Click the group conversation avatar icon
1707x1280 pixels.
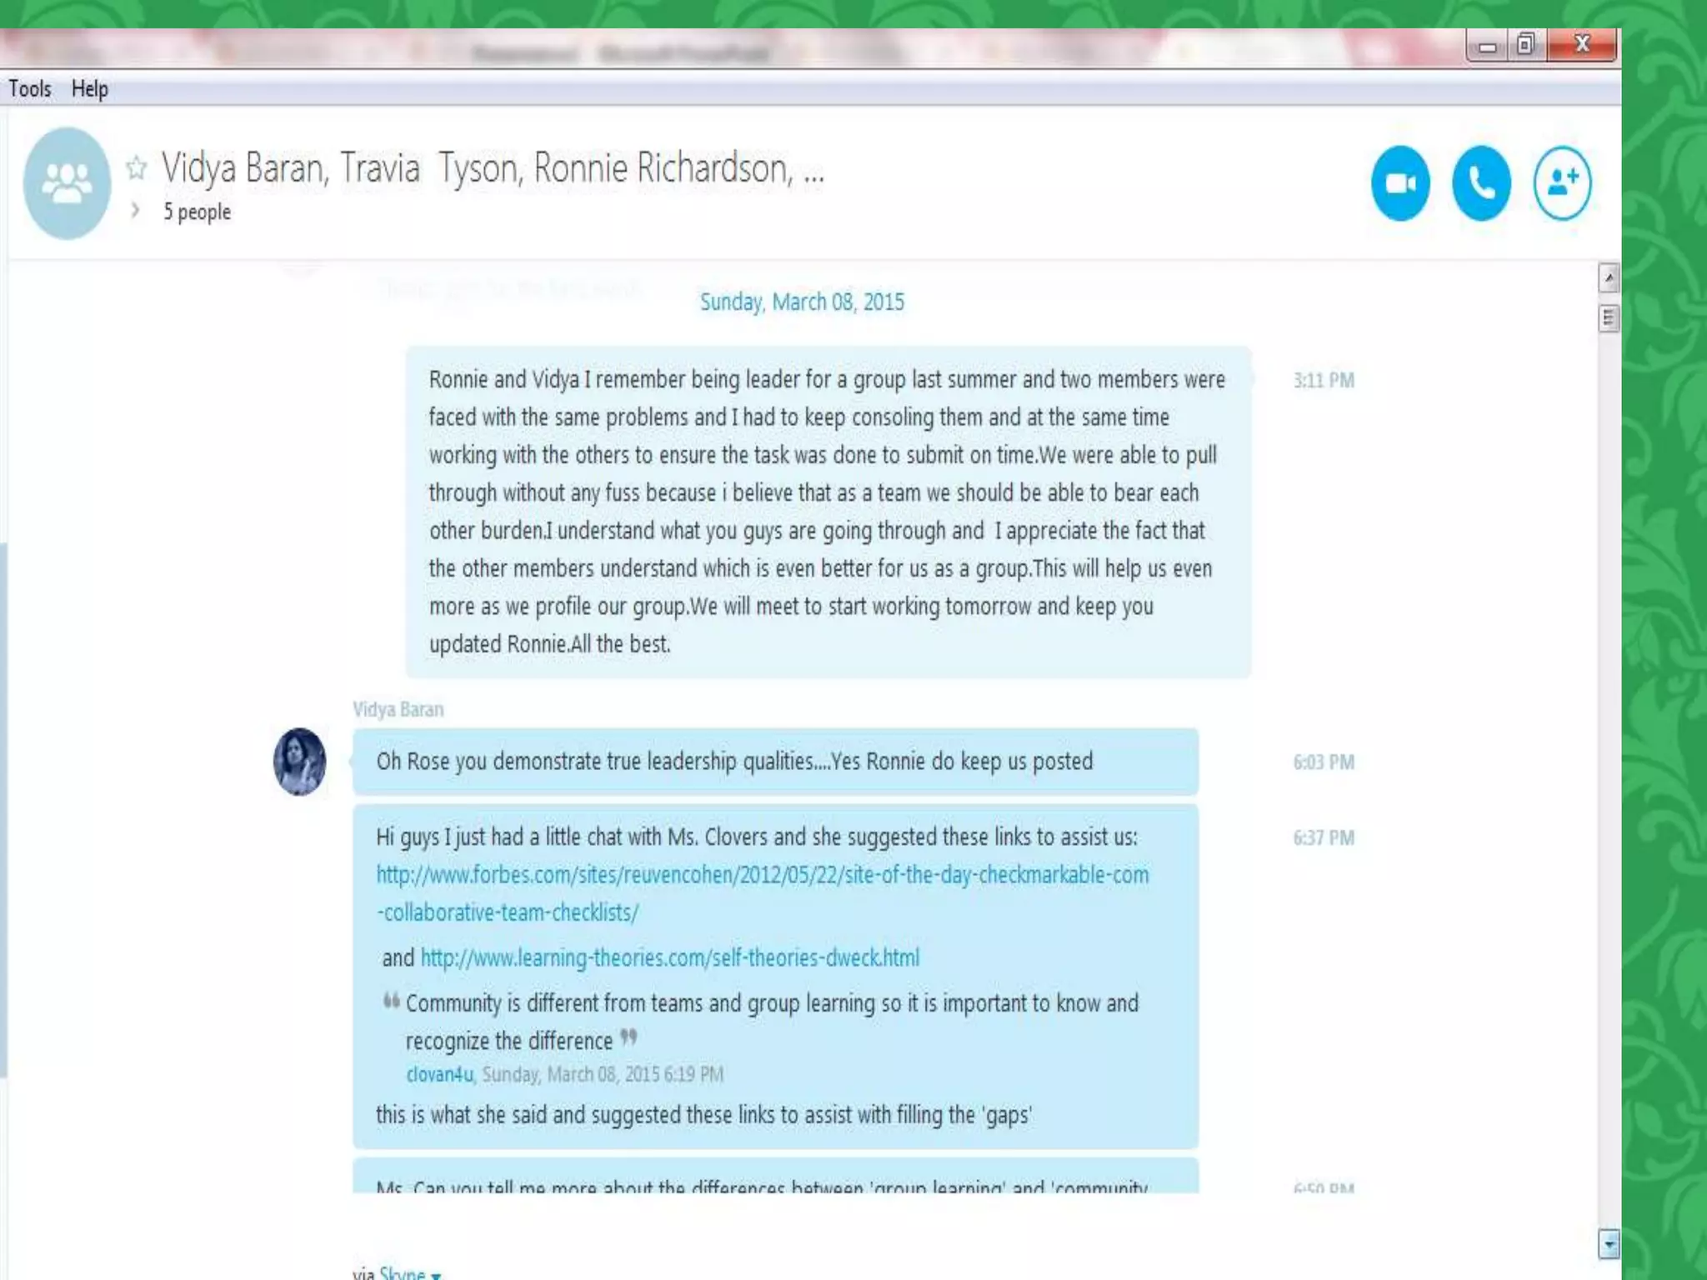point(67,183)
